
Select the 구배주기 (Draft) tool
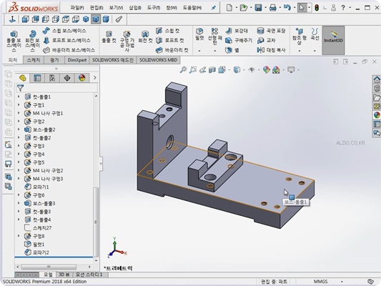[x=239, y=40]
